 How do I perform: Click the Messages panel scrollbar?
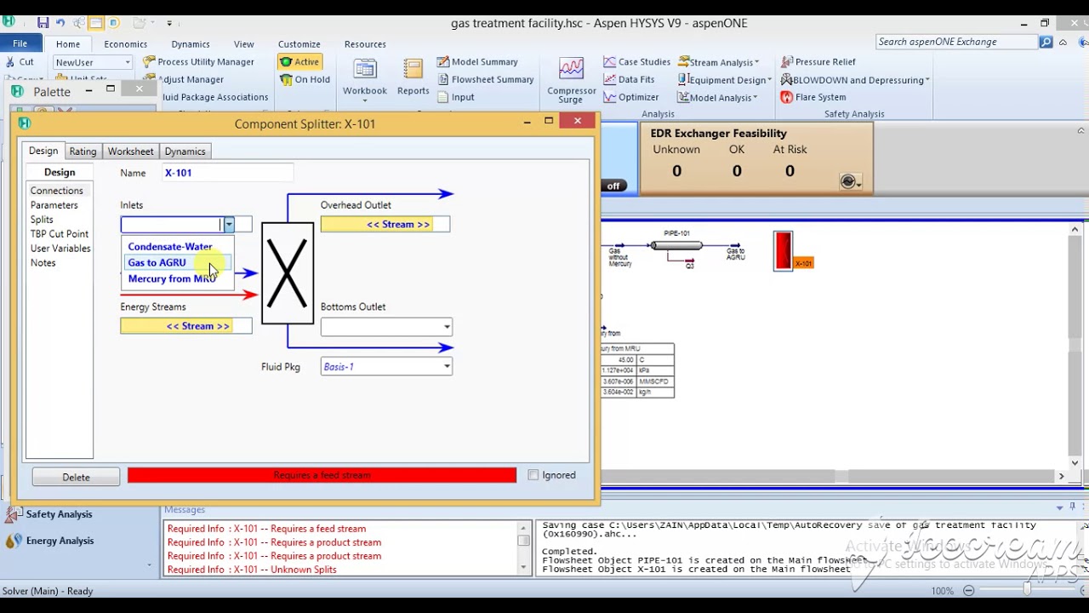(x=523, y=549)
